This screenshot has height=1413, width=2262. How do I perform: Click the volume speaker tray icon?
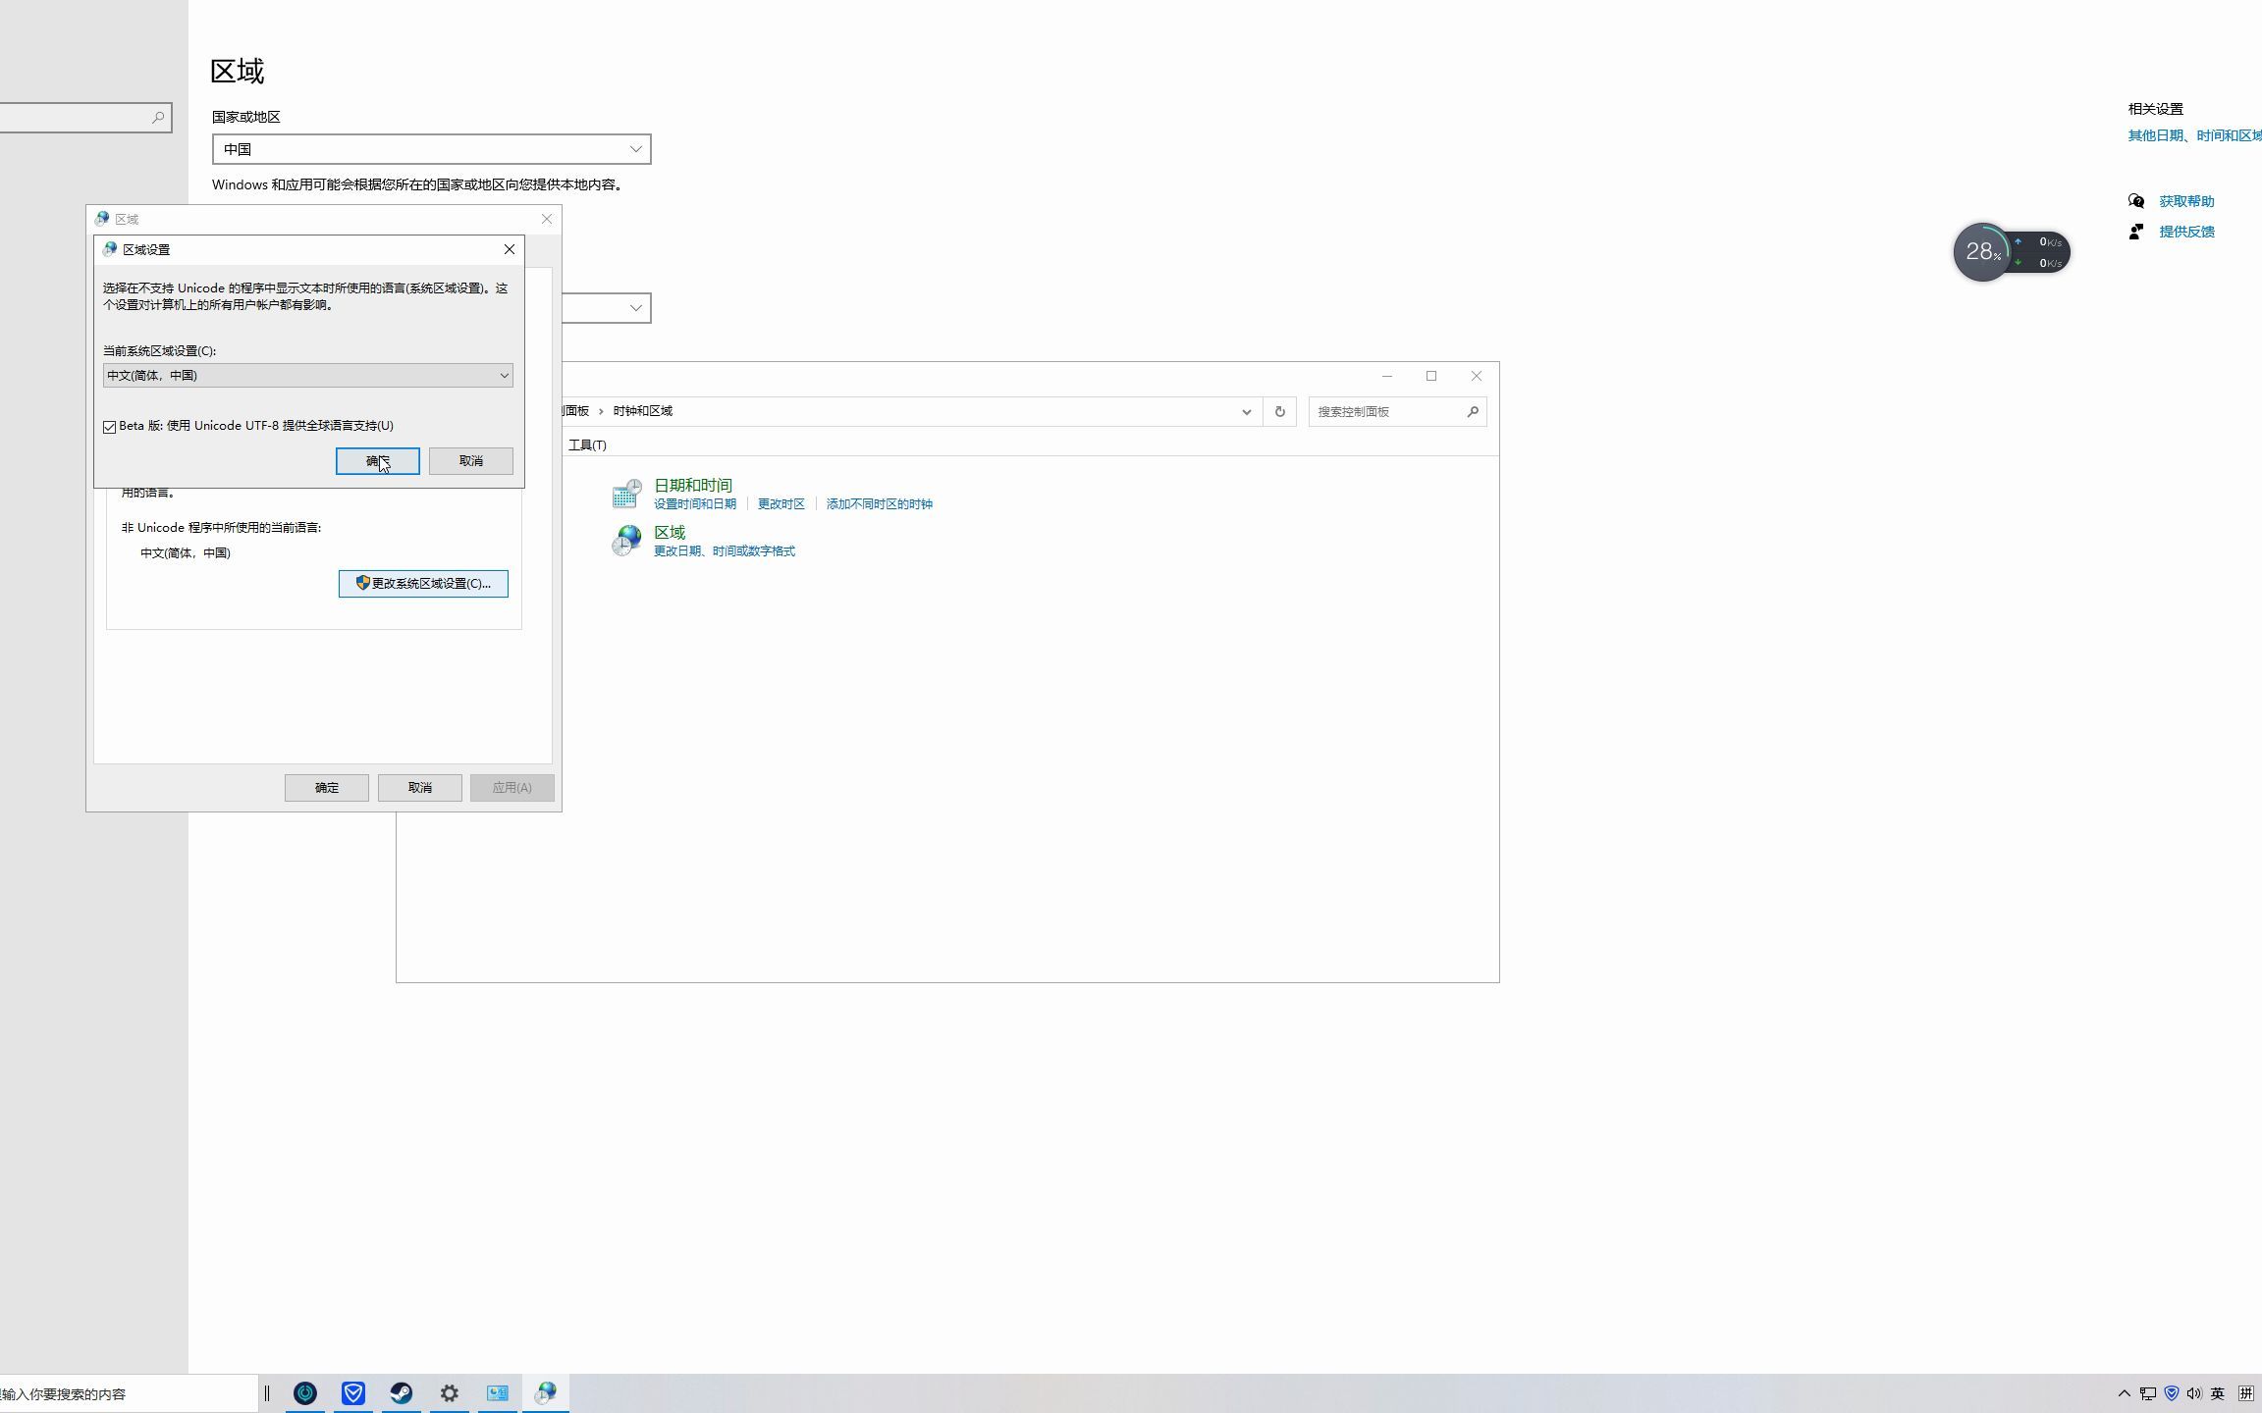coord(2194,1393)
